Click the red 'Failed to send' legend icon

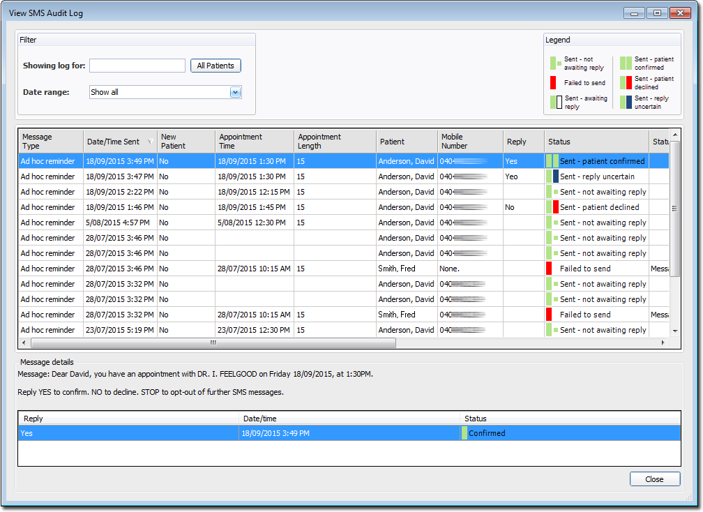[553, 83]
